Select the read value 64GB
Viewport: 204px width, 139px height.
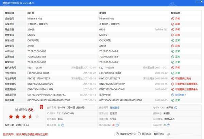tap(102, 30)
